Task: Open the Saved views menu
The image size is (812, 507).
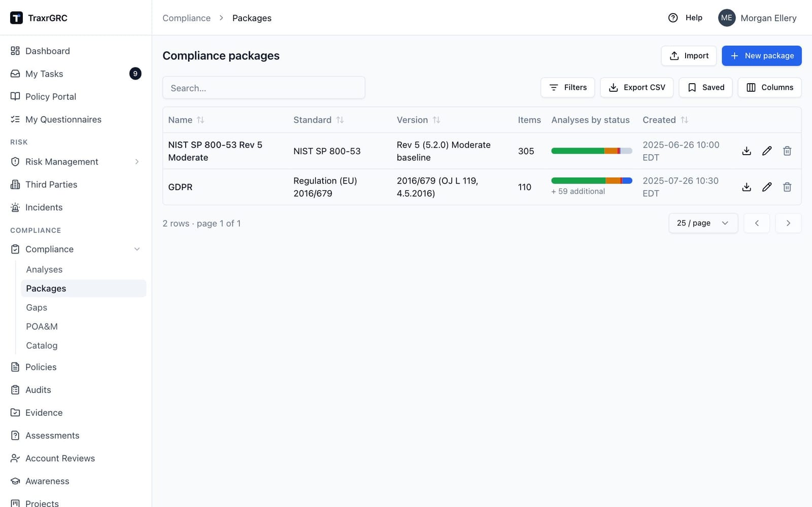Action: [x=705, y=87]
